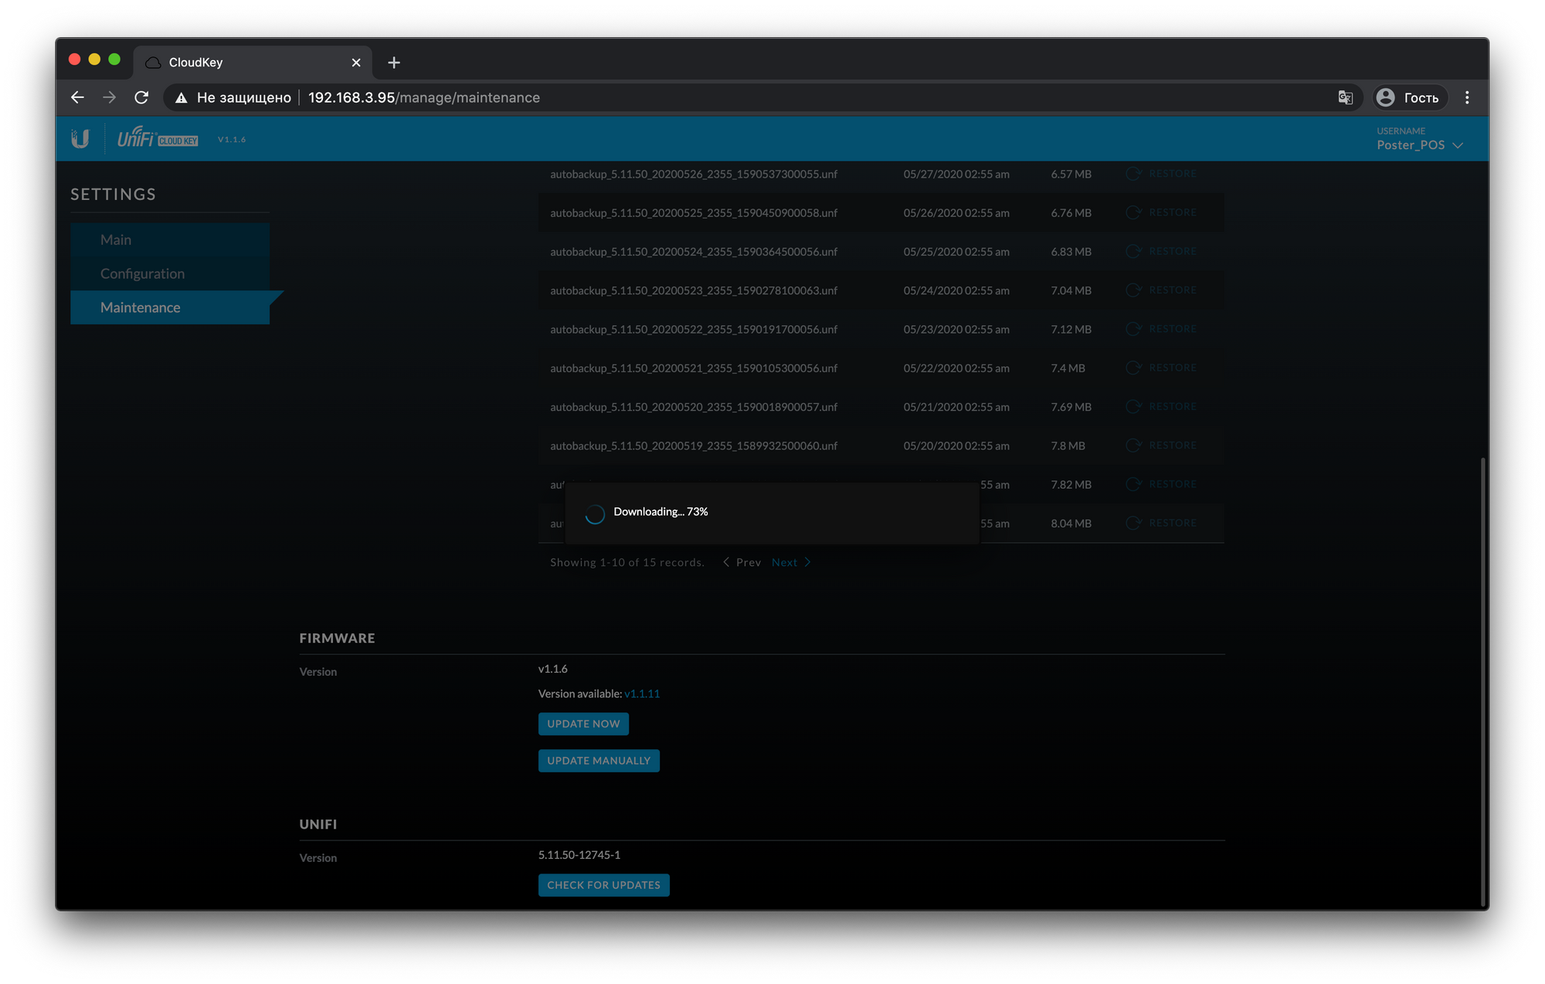Reload the page with refresh icon

[x=141, y=97]
